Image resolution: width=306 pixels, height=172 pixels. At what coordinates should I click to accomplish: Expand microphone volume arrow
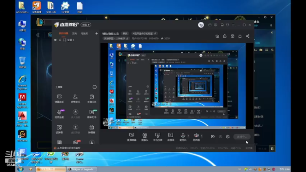[188, 136]
